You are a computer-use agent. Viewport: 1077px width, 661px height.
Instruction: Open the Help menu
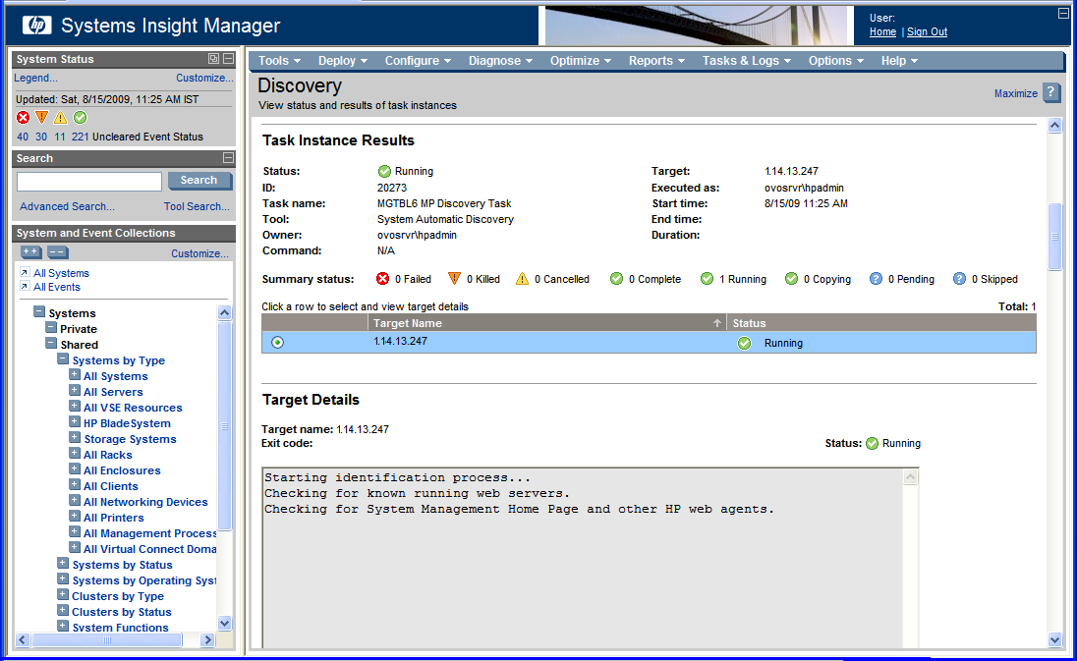coord(900,60)
